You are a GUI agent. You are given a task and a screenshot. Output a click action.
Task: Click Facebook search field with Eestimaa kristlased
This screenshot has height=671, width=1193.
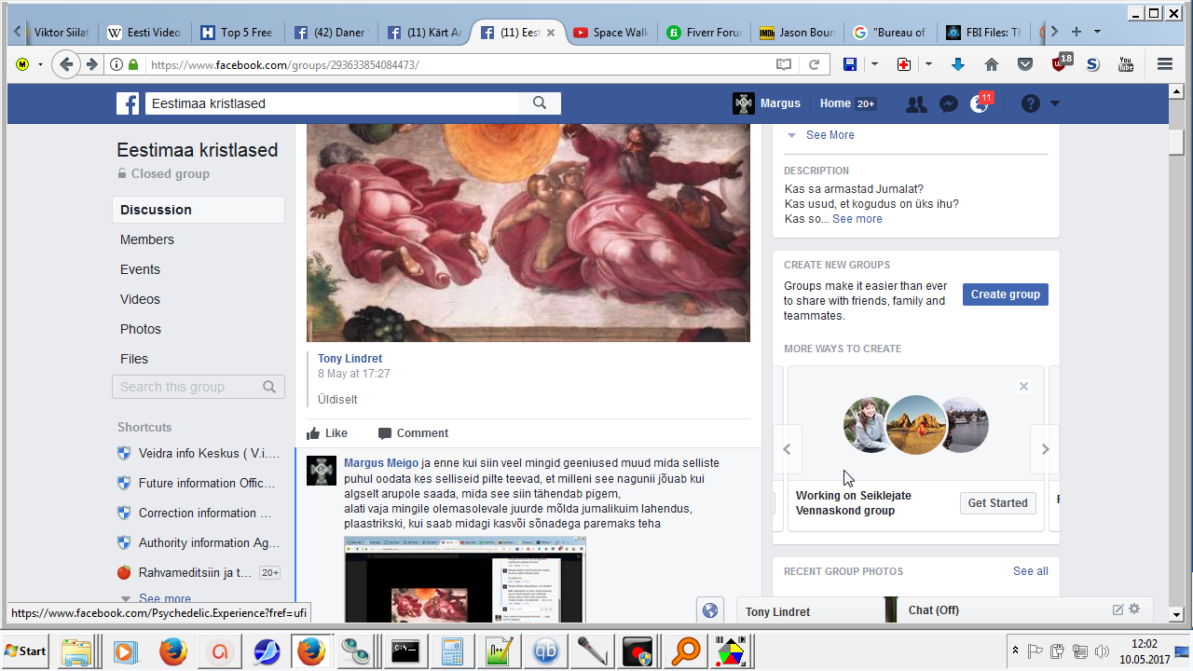pyautogui.click(x=332, y=103)
